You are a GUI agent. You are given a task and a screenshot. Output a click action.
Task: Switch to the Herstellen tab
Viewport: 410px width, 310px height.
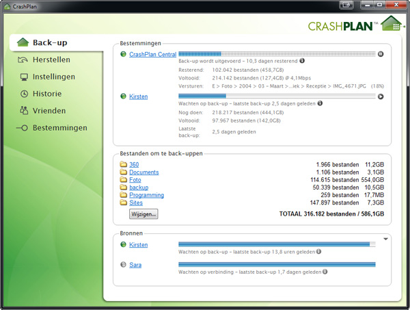[x=51, y=60]
